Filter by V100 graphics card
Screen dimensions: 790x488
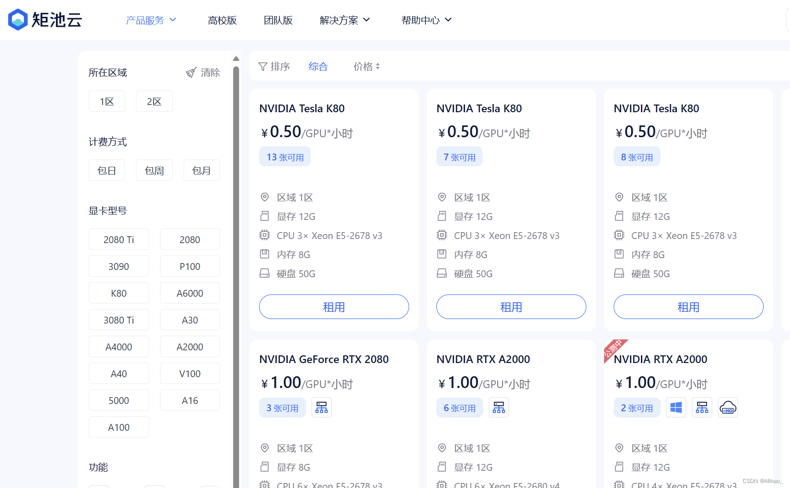(x=190, y=373)
